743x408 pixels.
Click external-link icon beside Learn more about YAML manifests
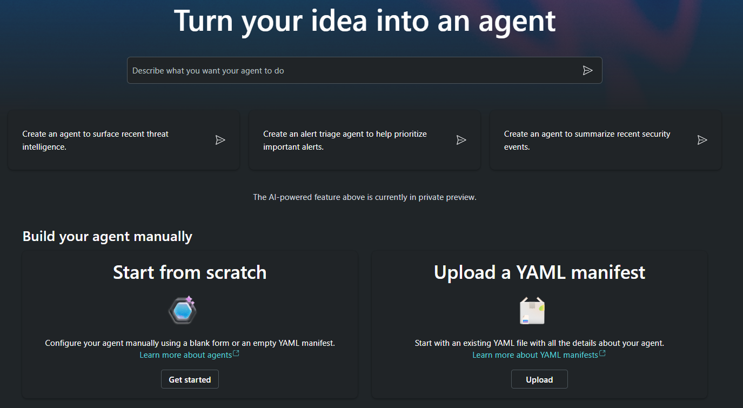click(603, 354)
